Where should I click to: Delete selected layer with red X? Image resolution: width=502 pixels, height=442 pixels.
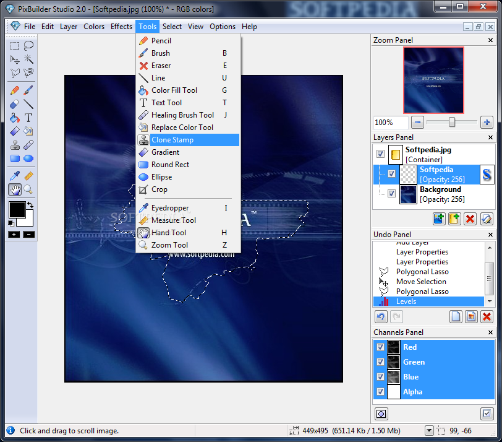point(470,219)
